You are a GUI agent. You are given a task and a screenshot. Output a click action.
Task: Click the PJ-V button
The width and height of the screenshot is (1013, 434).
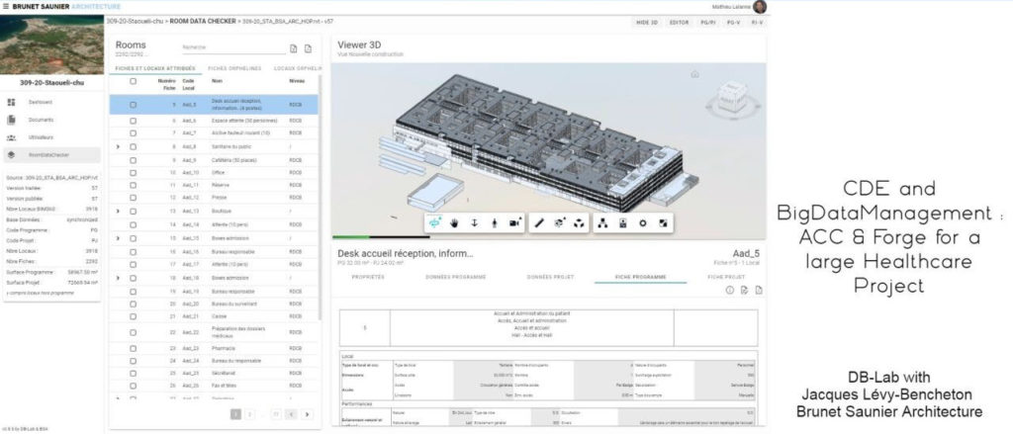[x=757, y=23]
